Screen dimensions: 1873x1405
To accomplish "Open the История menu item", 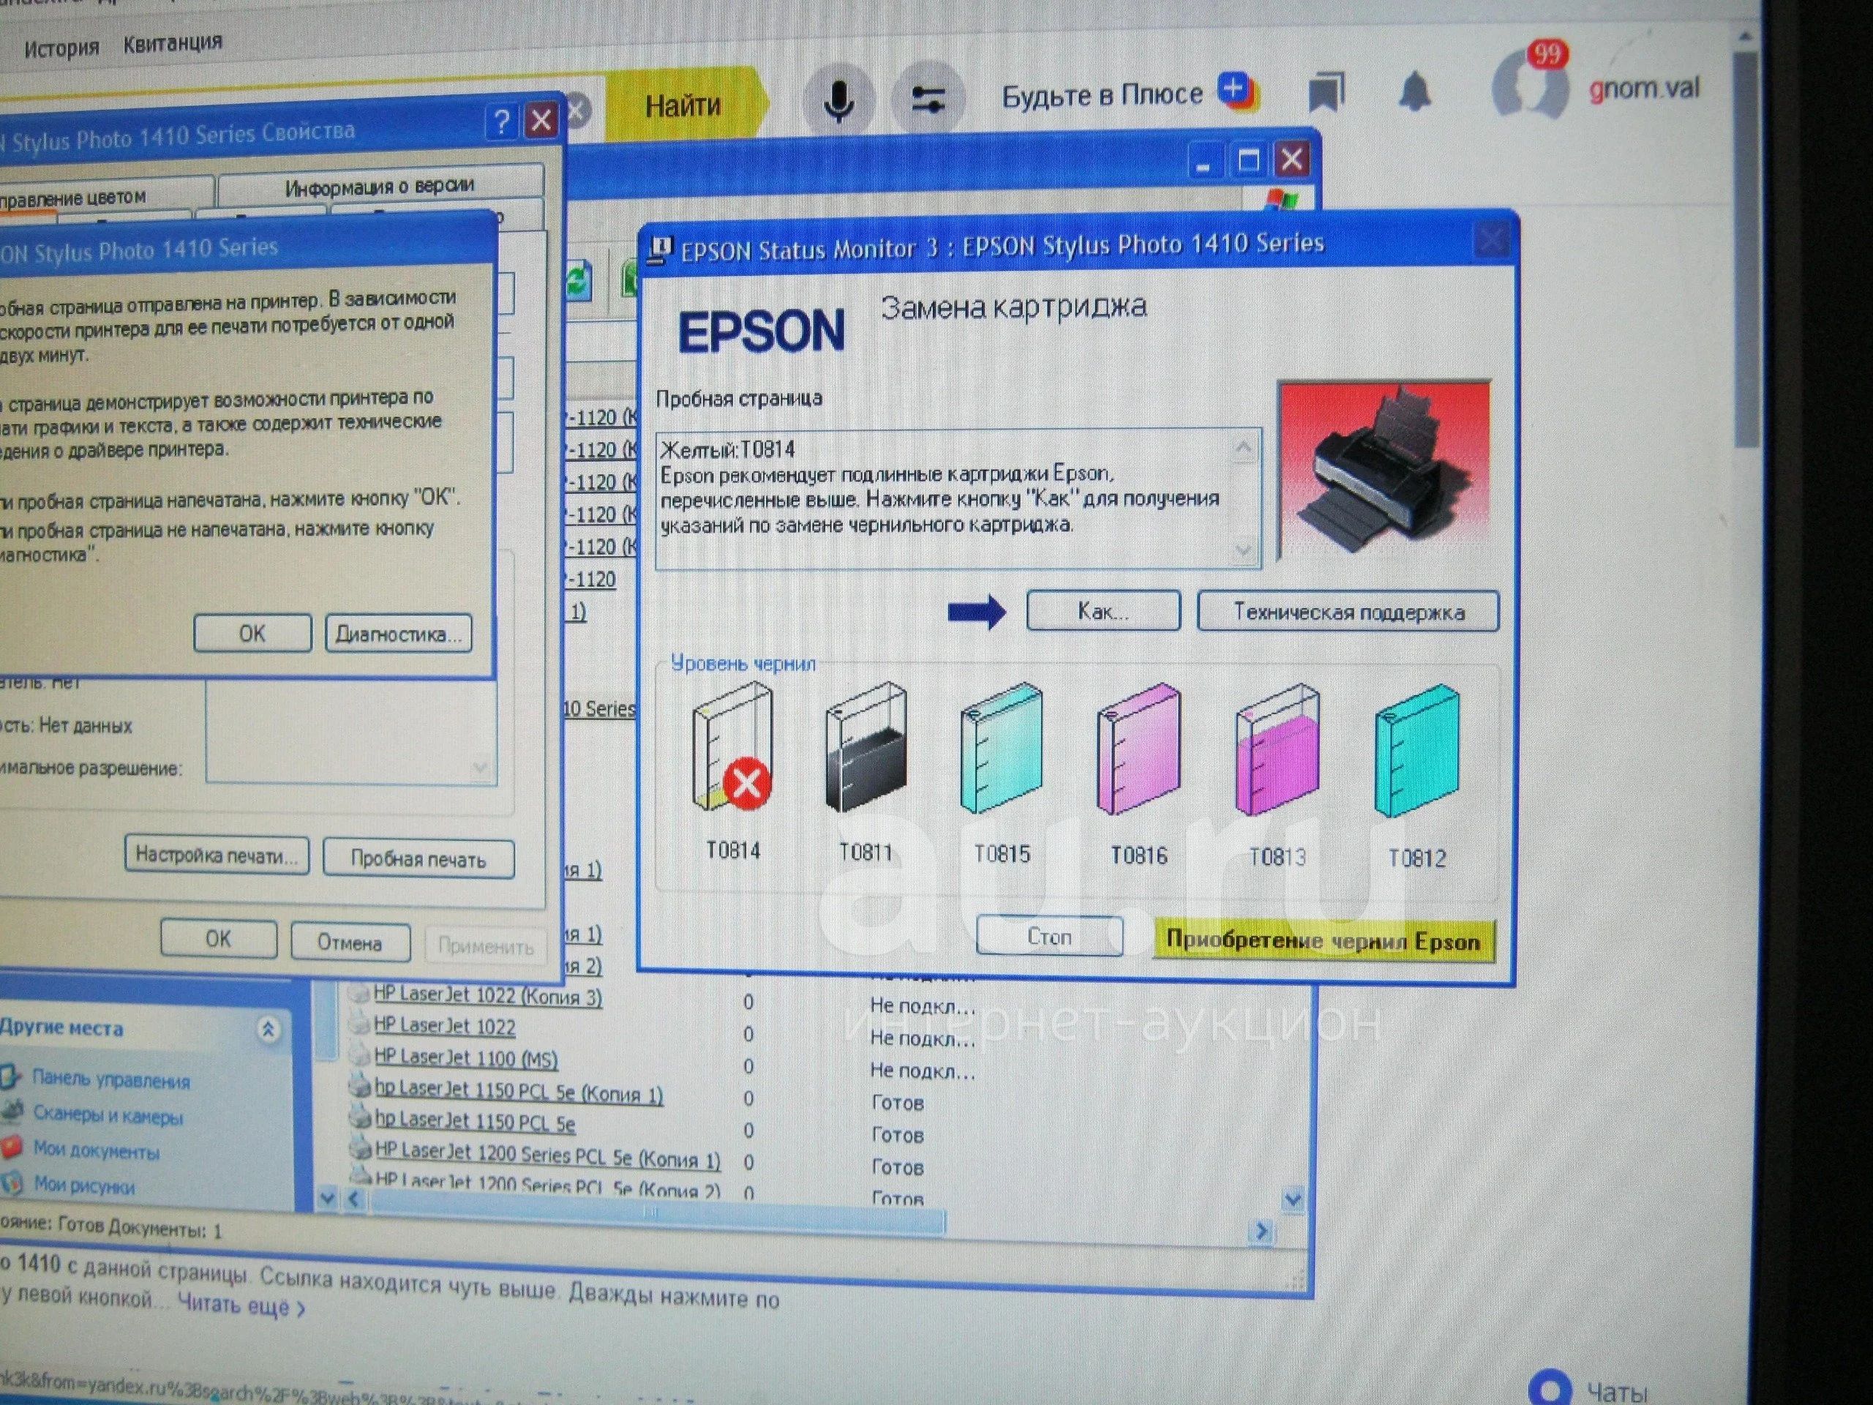I will click(61, 48).
